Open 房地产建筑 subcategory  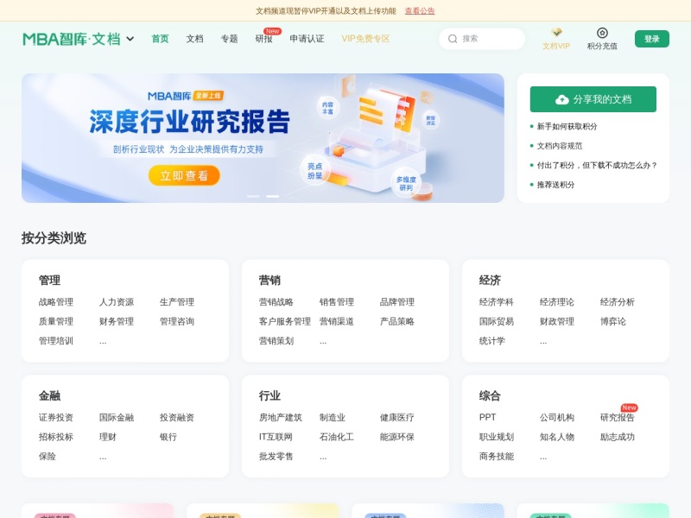click(x=280, y=417)
